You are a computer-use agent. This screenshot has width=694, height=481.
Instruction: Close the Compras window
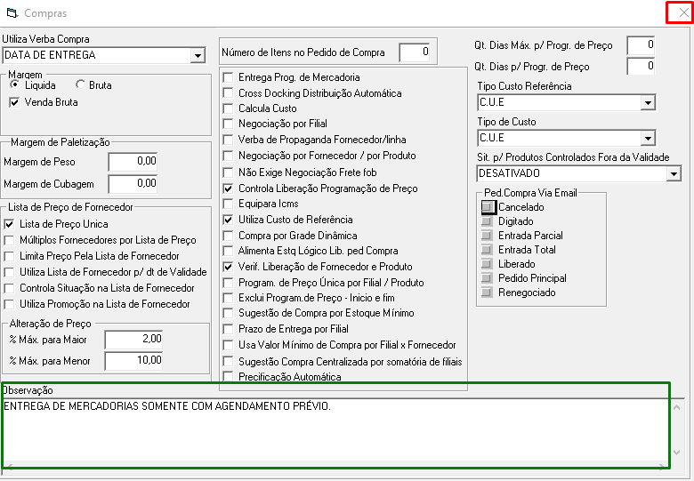click(x=684, y=12)
